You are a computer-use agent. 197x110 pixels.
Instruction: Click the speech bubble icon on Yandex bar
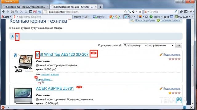pos(131,16)
